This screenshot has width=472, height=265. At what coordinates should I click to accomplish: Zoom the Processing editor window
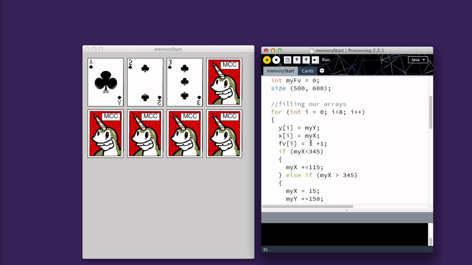(280, 50)
